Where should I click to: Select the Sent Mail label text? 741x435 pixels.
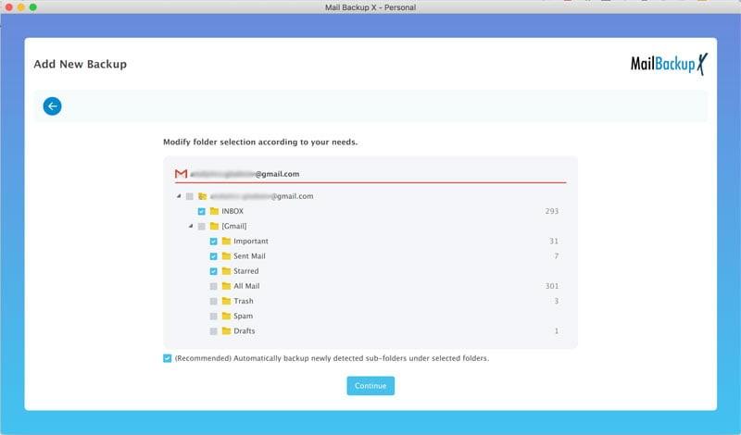point(249,256)
